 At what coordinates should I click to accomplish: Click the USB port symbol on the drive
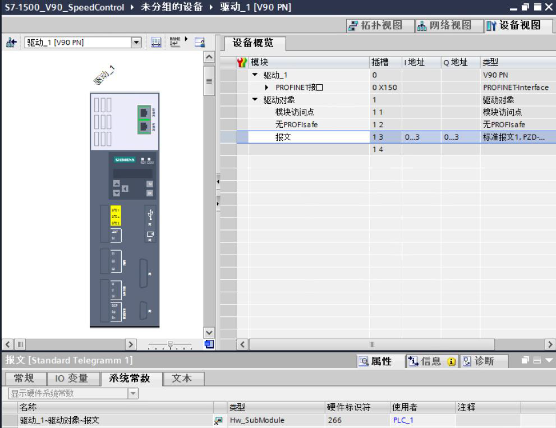click(x=150, y=214)
